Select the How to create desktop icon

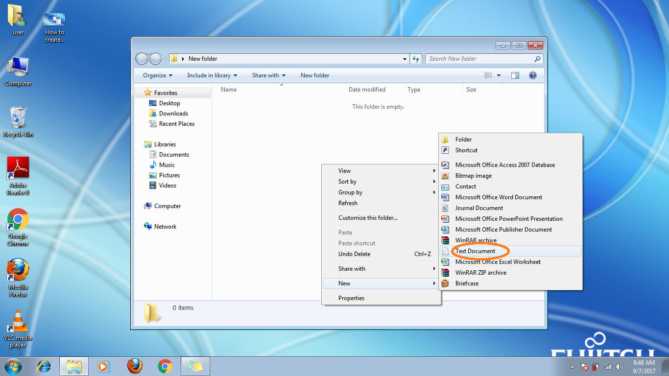tap(54, 27)
